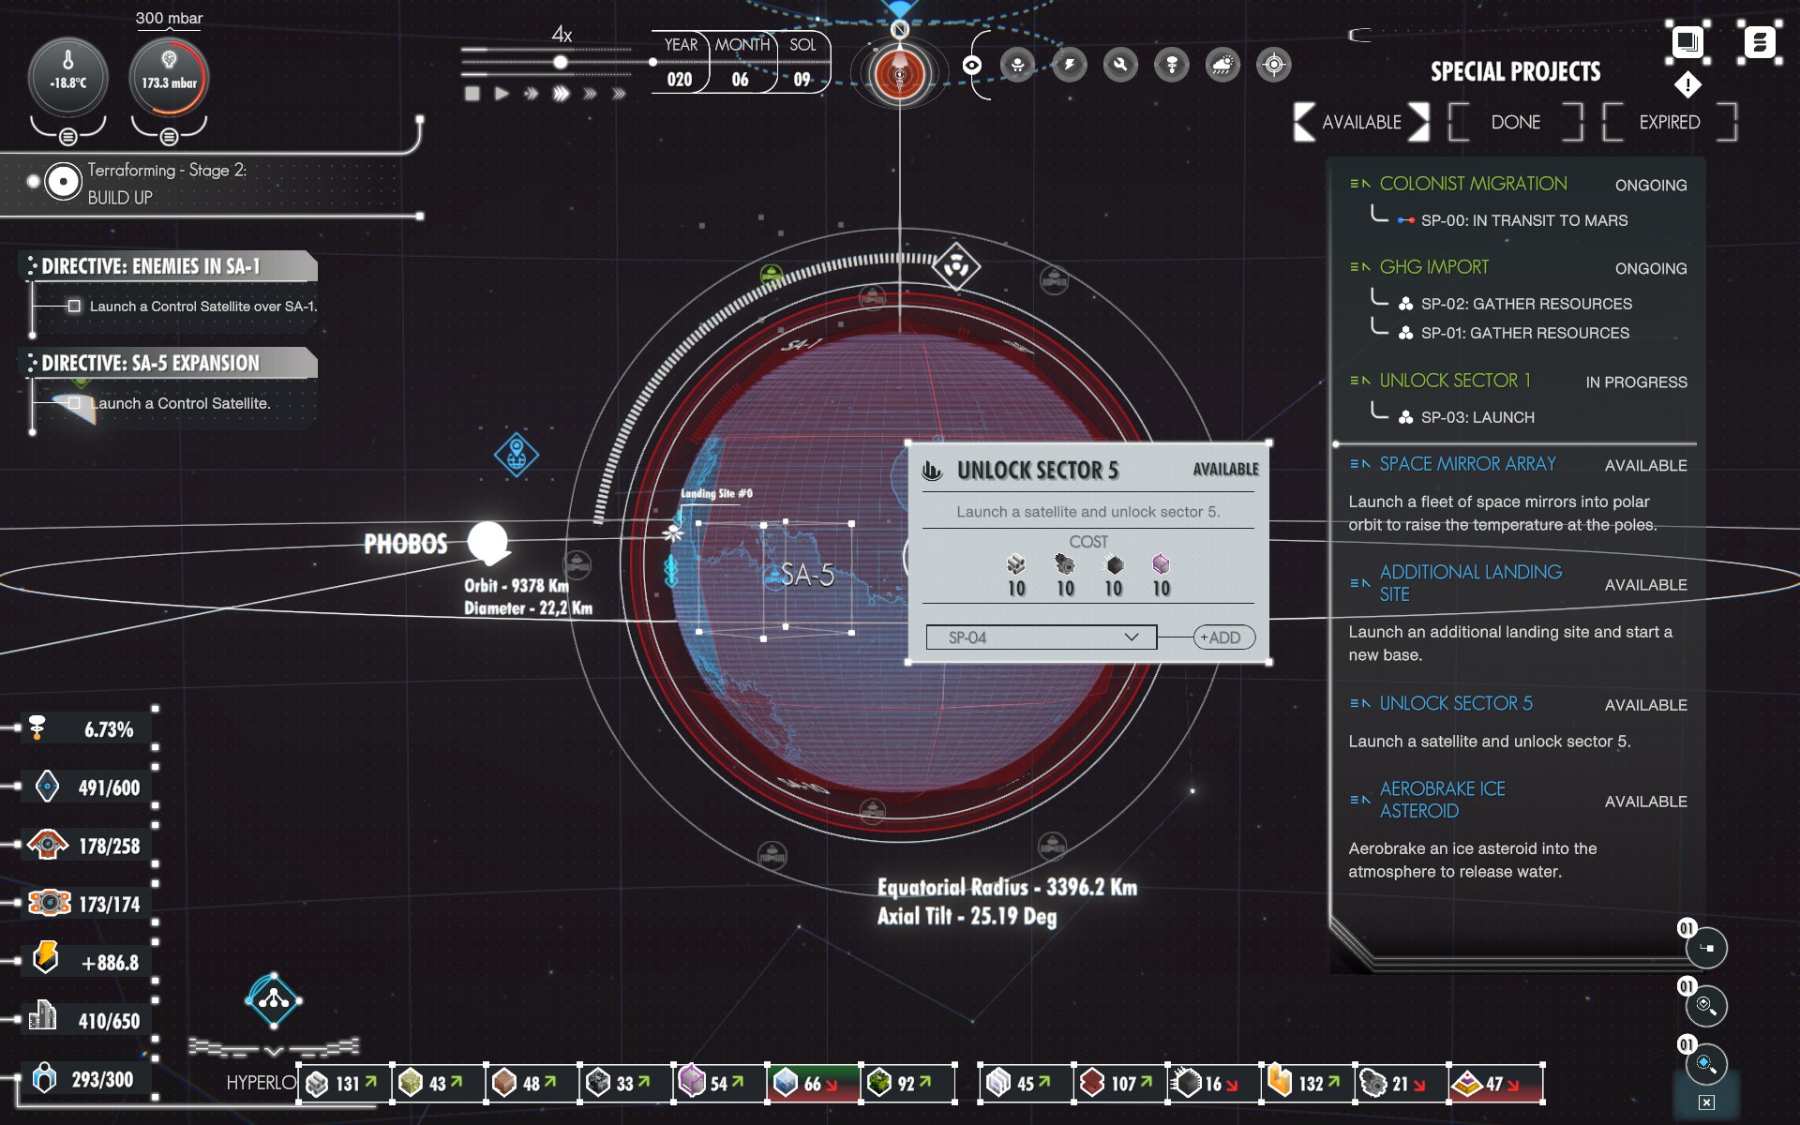Click the red Mars planet view icon
This screenshot has width=1800, height=1125.
pos(899,74)
